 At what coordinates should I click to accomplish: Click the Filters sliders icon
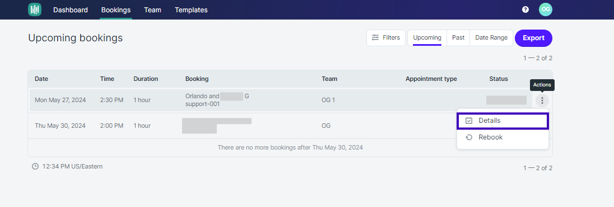click(x=375, y=38)
